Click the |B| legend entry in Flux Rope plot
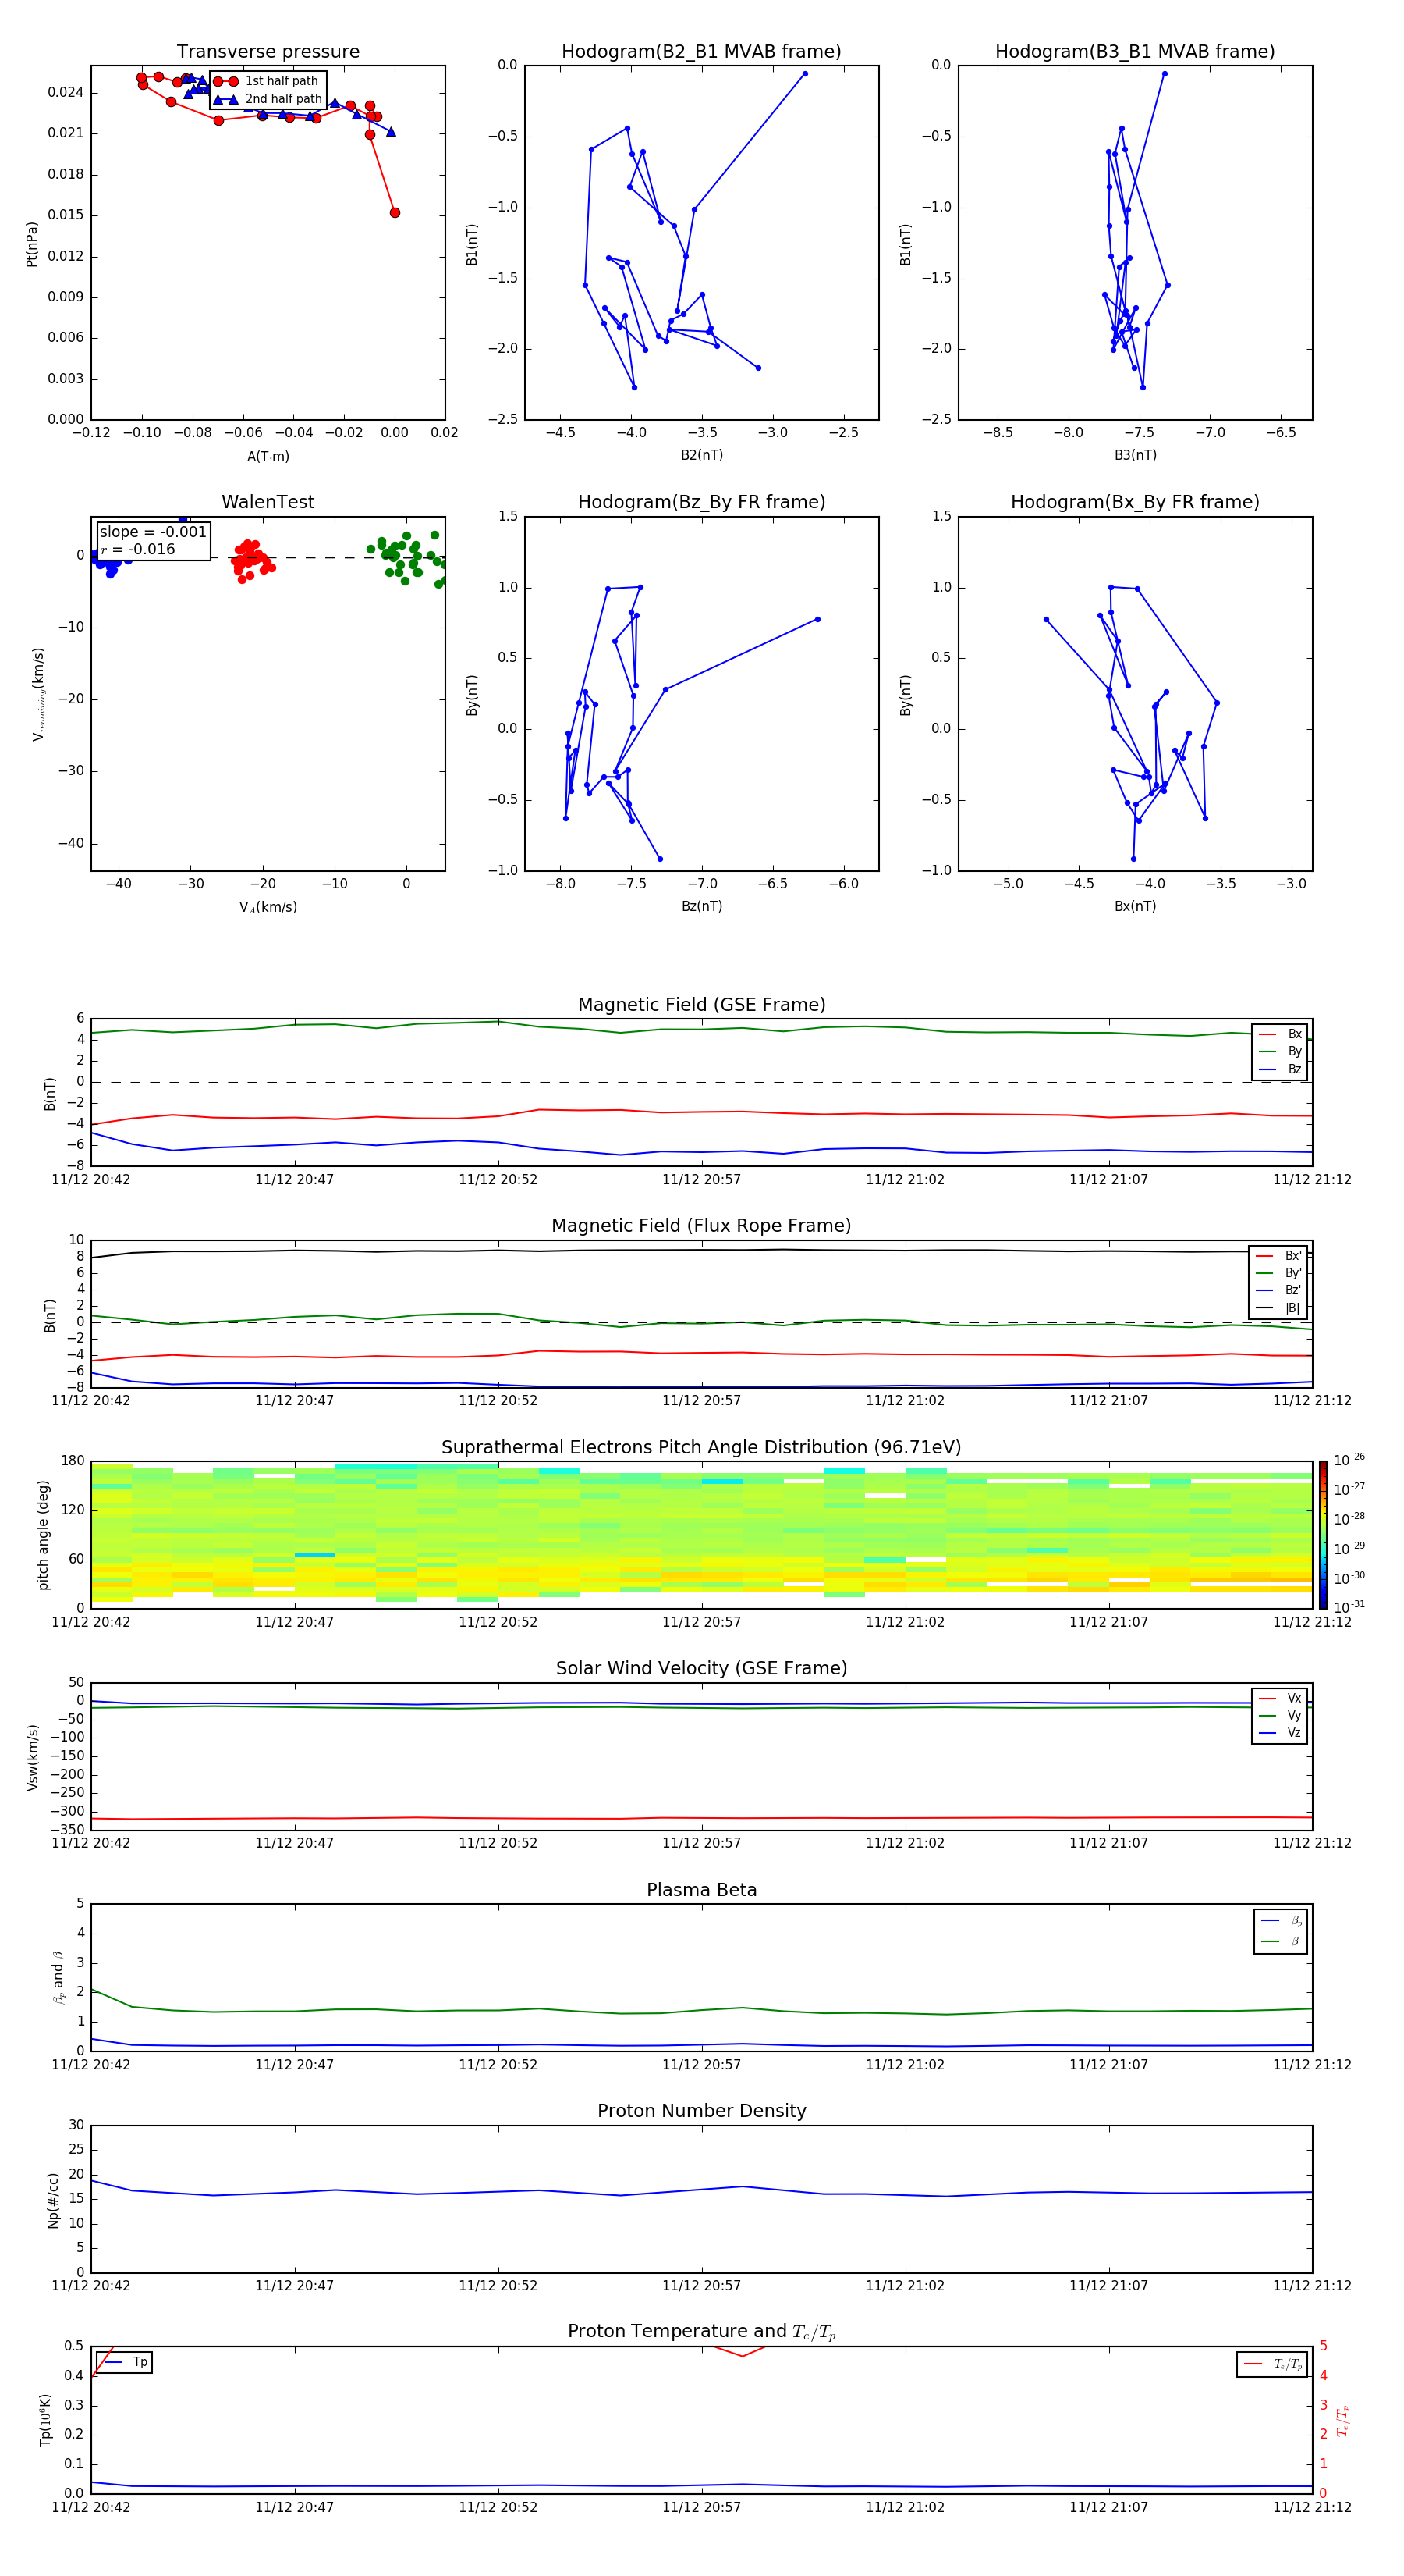1404x2576 pixels. pyautogui.click(x=1279, y=1308)
